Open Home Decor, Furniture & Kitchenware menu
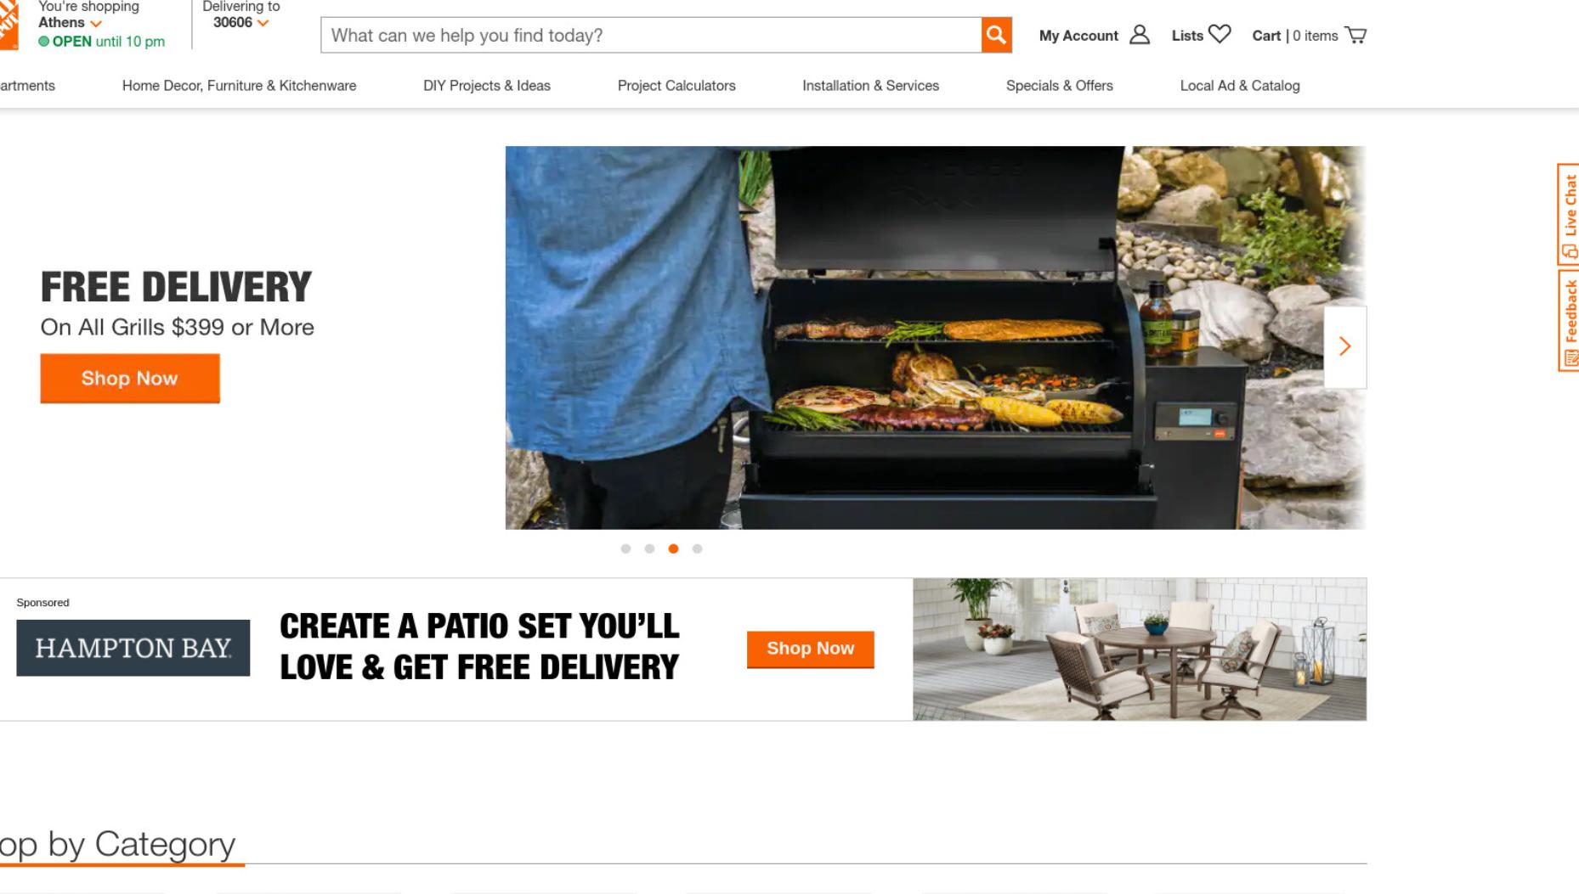 coord(239,86)
